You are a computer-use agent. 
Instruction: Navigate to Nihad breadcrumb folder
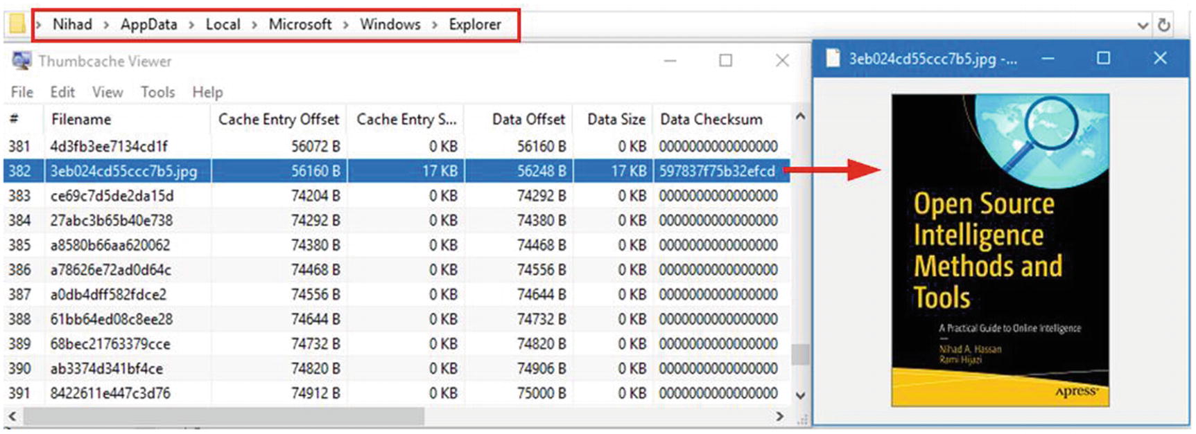73,24
